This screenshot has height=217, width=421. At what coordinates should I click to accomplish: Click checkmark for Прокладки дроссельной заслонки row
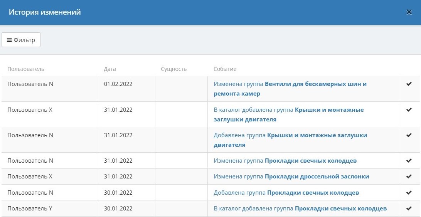coord(409,177)
